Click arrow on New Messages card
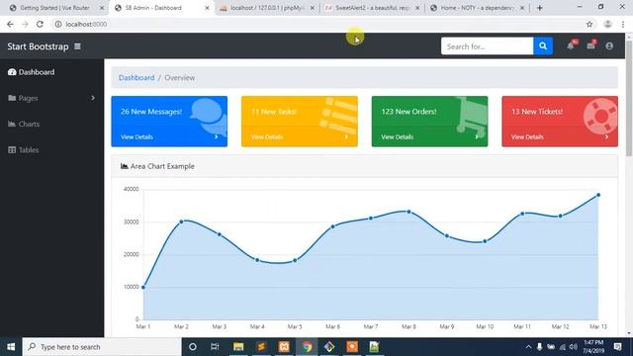 tap(217, 136)
